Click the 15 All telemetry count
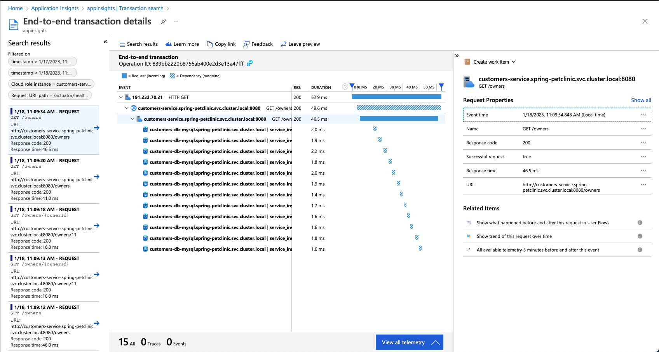This screenshot has width=659, height=352. point(127,342)
